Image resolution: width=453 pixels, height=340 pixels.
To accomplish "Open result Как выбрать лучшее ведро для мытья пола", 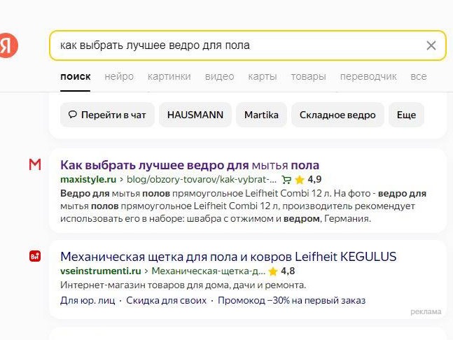I will point(190,165).
